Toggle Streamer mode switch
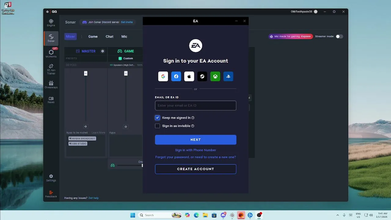Image resolution: width=391 pixels, height=220 pixels. [x=339, y=36]
